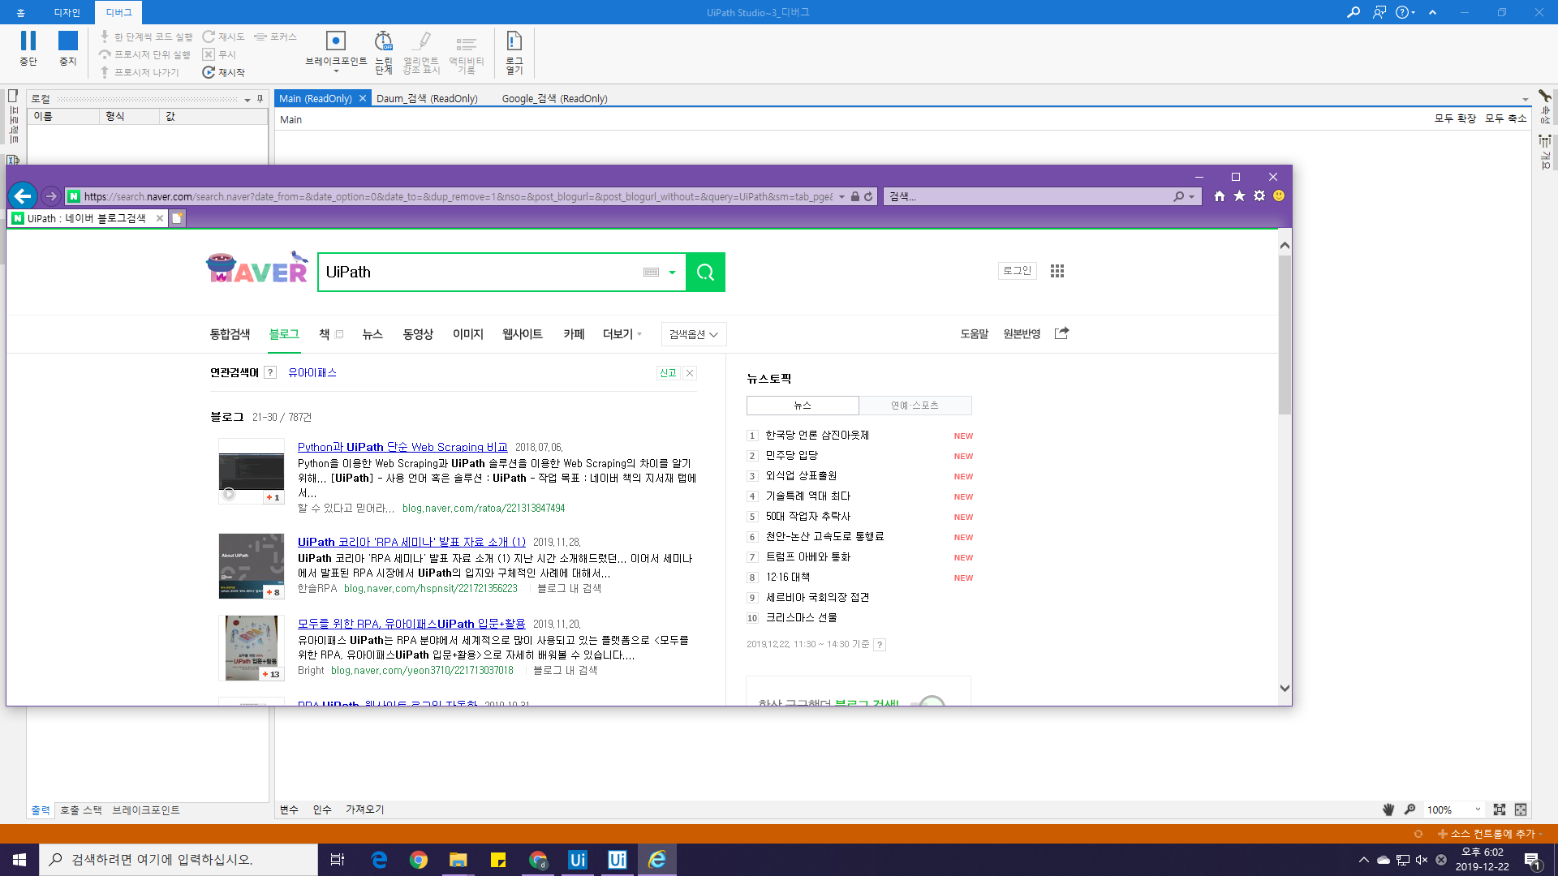Screen dimensions: 1558x876
Task: Select the 뉴스 tab in news topics
Action: click(x=803, y=406)
